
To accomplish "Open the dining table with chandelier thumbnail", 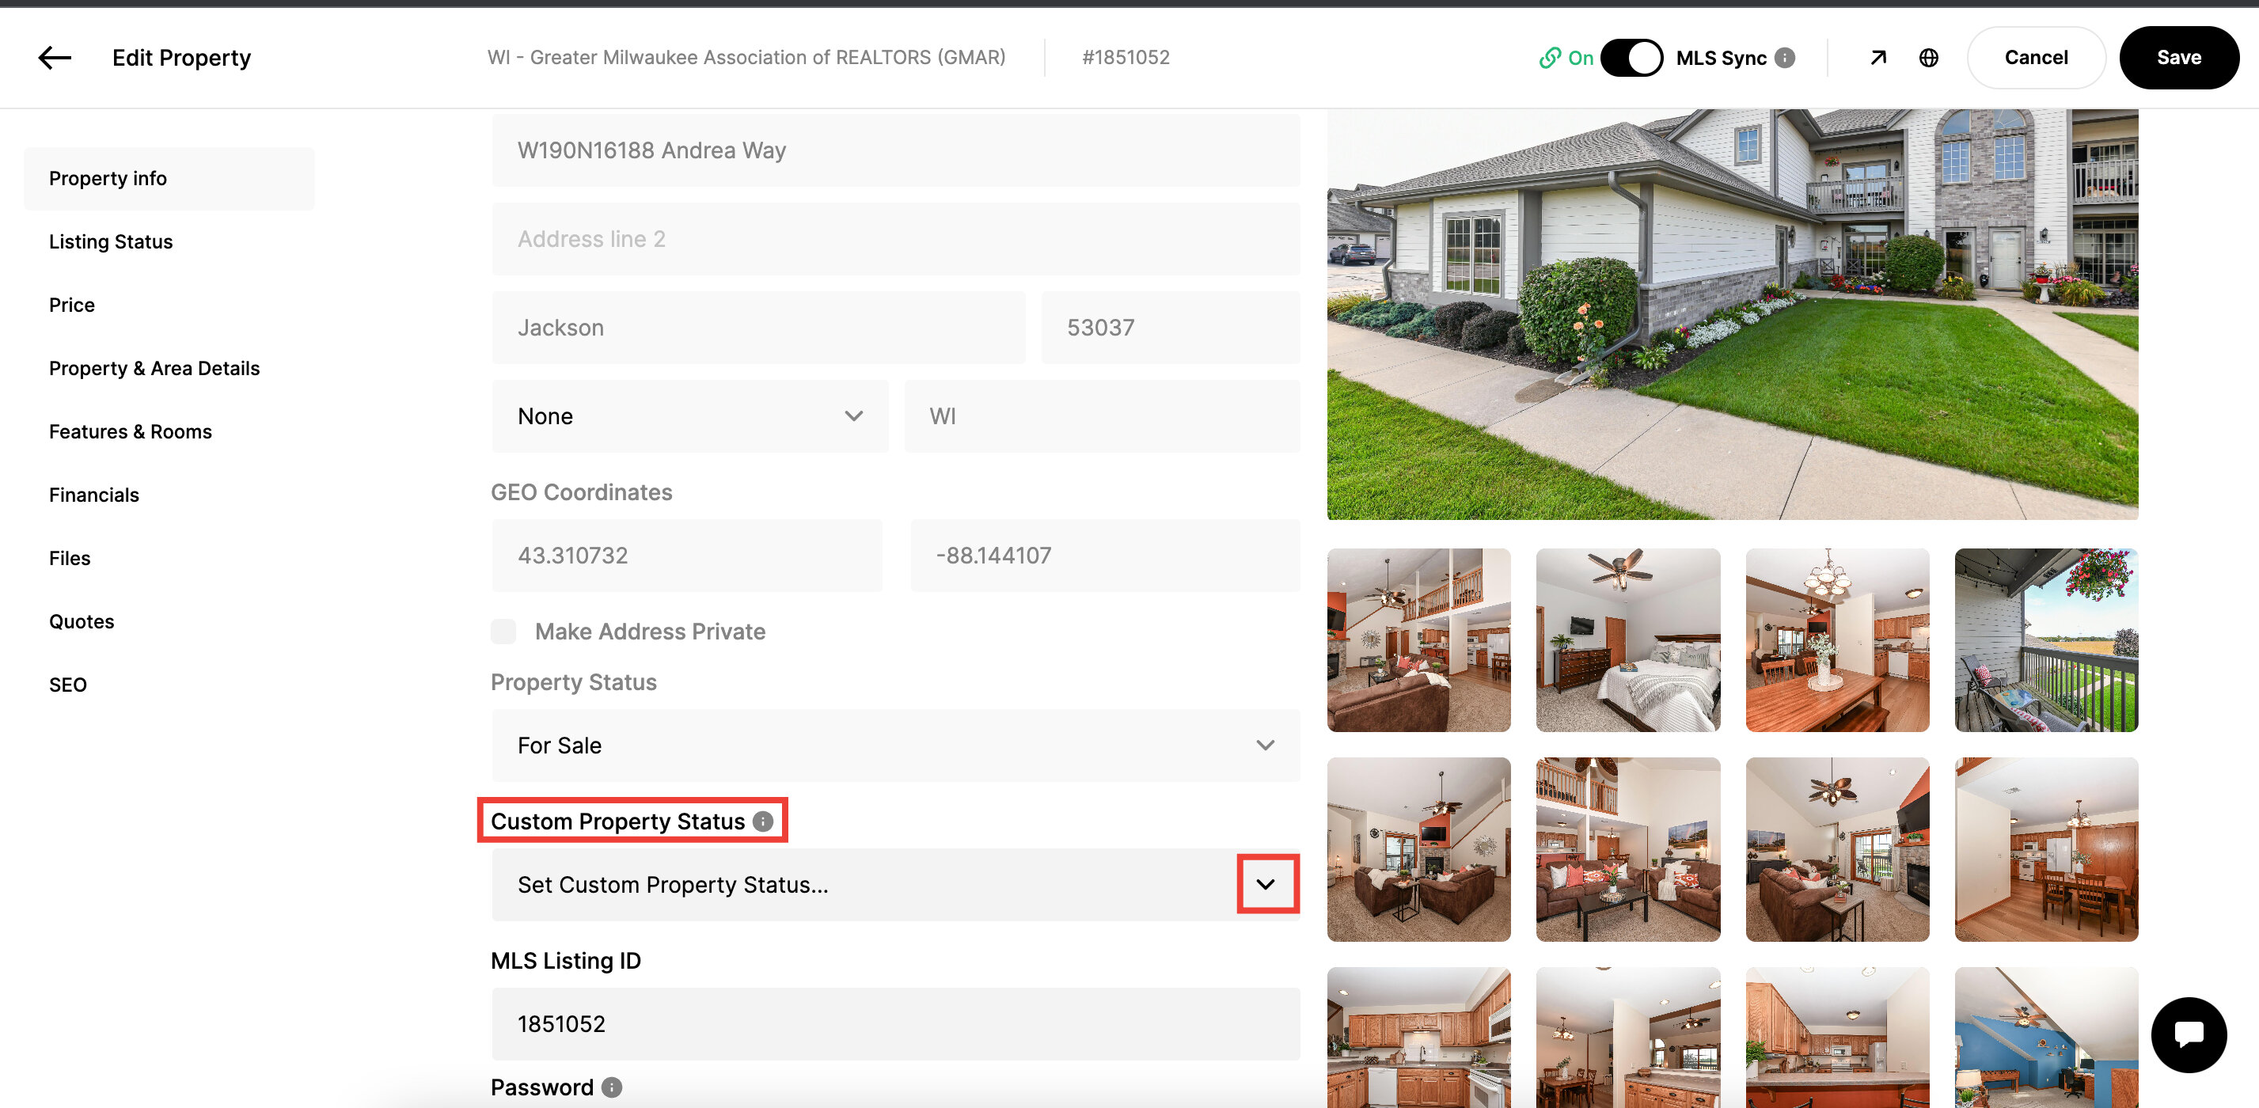I will (x=1837, y=640).
